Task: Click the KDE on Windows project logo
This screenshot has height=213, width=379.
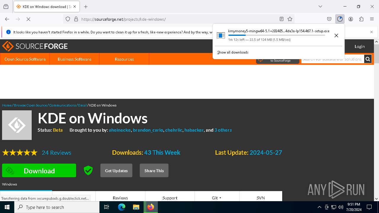Action: click(x=17, y=125)
